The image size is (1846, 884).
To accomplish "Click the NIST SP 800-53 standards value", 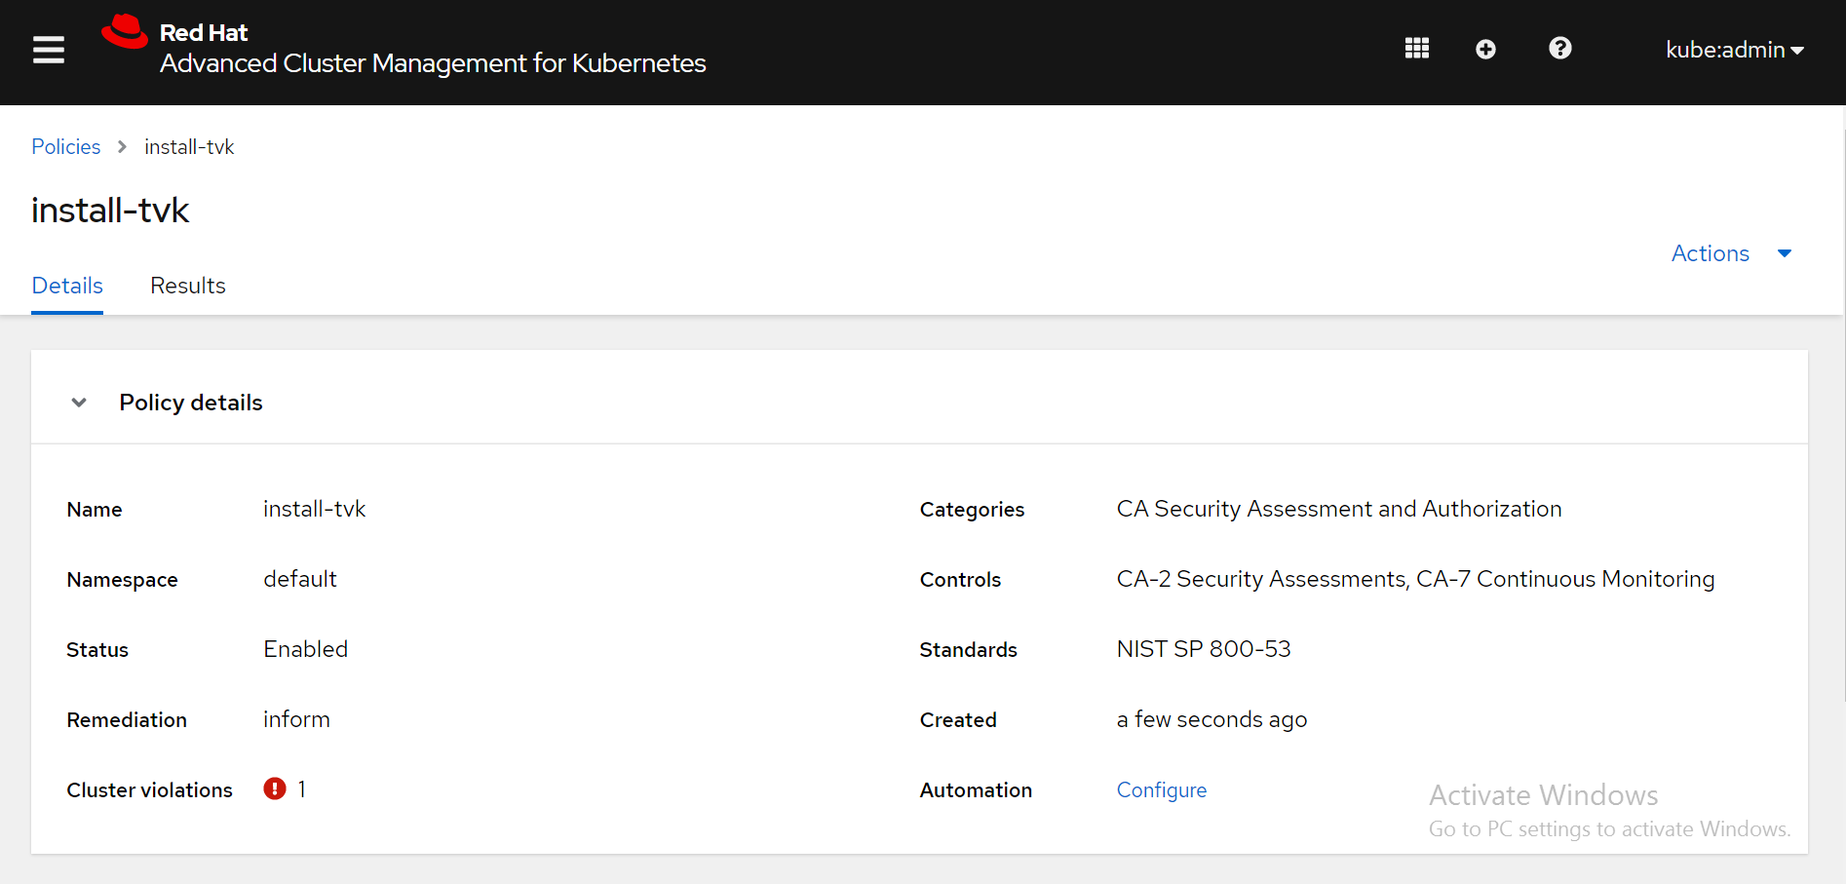I will [x=1203, y=649].
